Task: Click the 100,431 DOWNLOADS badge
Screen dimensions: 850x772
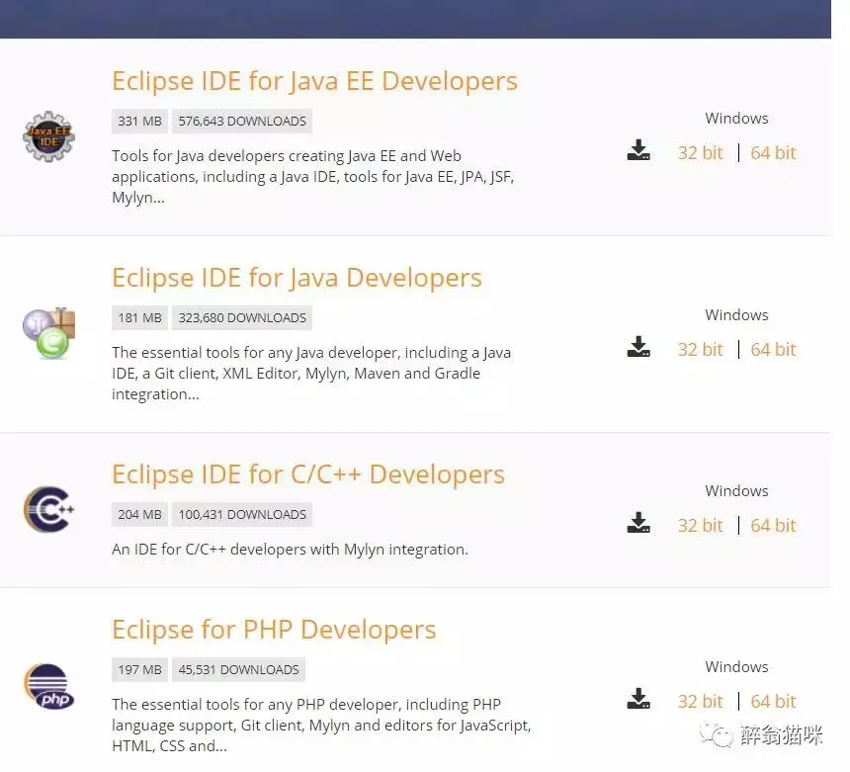Action: 242,514
